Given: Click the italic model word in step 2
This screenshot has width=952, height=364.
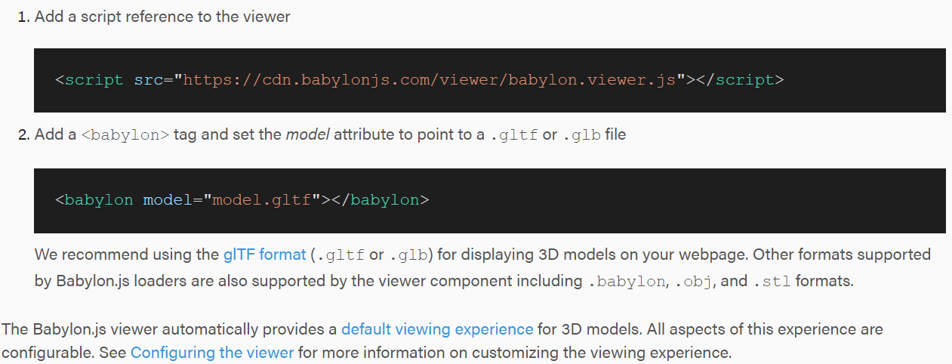Looking at the screenshot, I should (x=308, y=135).
